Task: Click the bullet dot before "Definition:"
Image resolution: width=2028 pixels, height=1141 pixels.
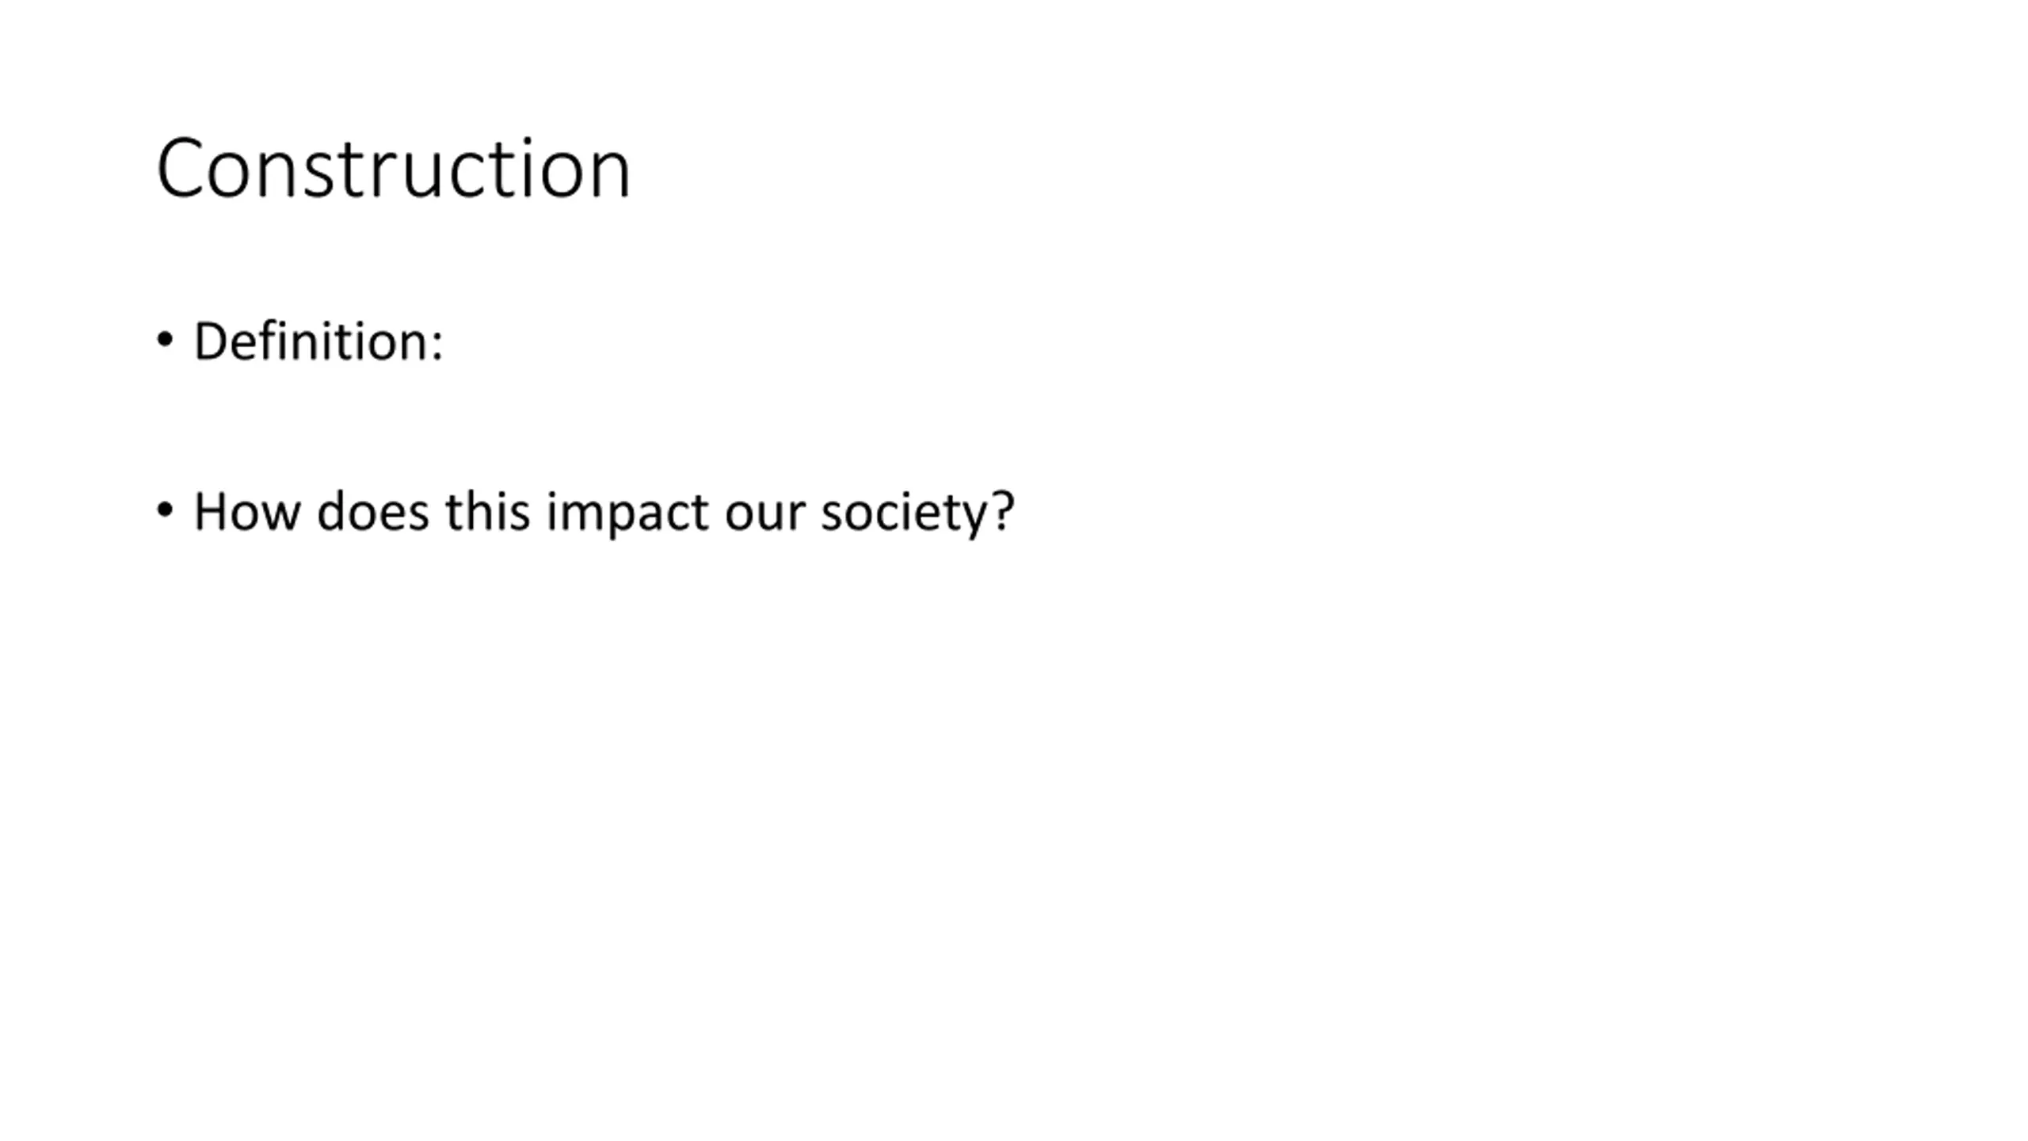Action: [x=165, y=341]
